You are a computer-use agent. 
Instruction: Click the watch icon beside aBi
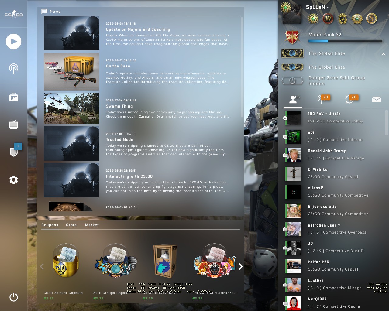pyautogui.click(x=285, y=137)
